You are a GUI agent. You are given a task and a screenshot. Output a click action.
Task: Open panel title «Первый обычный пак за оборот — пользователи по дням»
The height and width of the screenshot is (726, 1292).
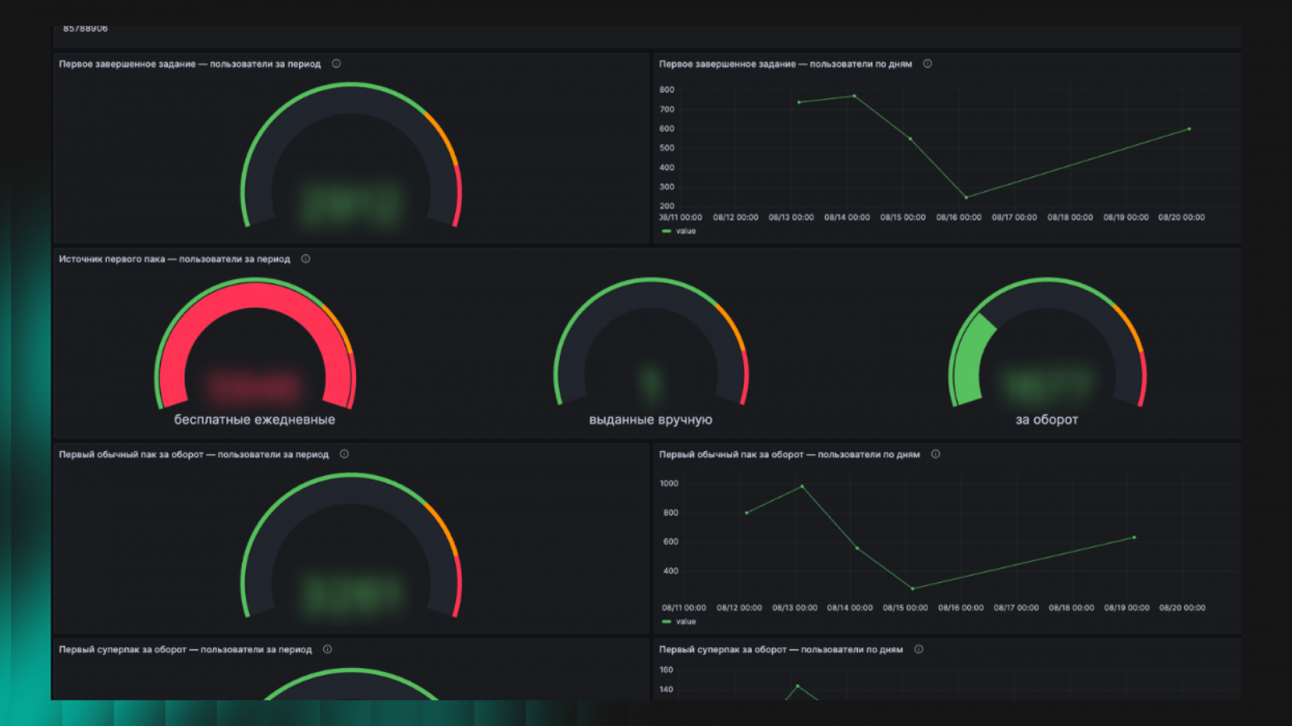(x=789, y=454)
